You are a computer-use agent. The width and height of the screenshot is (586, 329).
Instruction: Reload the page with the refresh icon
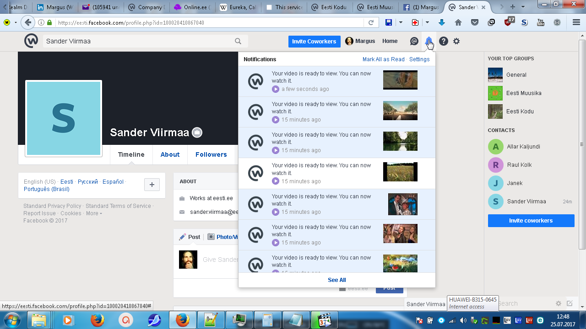pos(372,22)
